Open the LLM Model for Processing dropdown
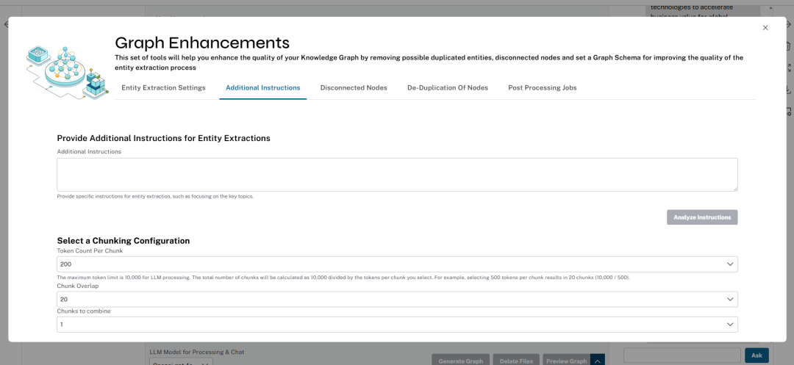The width and height of the screenshot is (794, 365). tap(182, 362)
